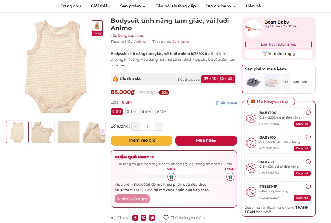The image size is (331, 223).
Task: Go to Câu hỏi thường gặp page
Action: (175, 6)
